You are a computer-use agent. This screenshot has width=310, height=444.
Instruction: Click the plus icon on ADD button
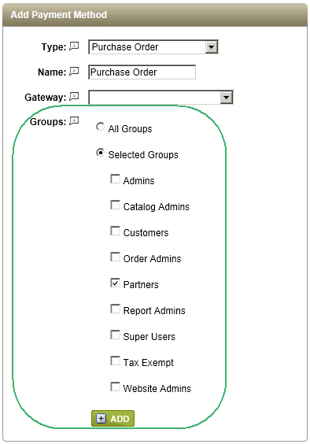(x=101, y=418)
